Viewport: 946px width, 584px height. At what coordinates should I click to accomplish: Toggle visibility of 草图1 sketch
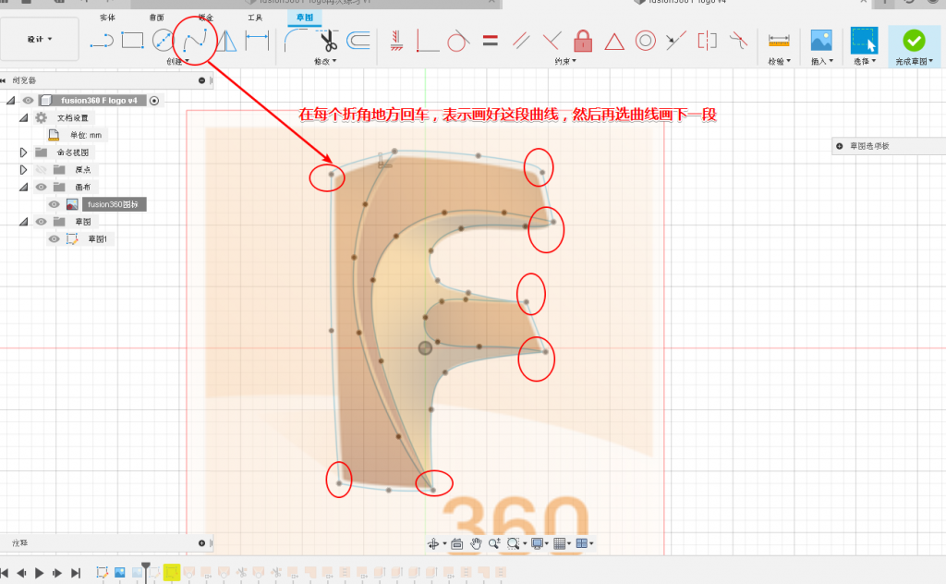pyautogui.click(x=54, y=239)
